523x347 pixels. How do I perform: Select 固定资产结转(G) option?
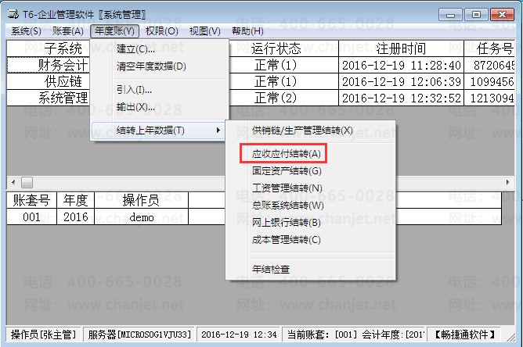click(287, 171)
